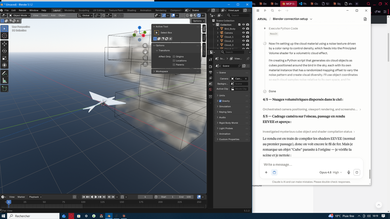Click the microphone icon in Claude chat
The image size is (390, 219).
[x=348, y=172]
